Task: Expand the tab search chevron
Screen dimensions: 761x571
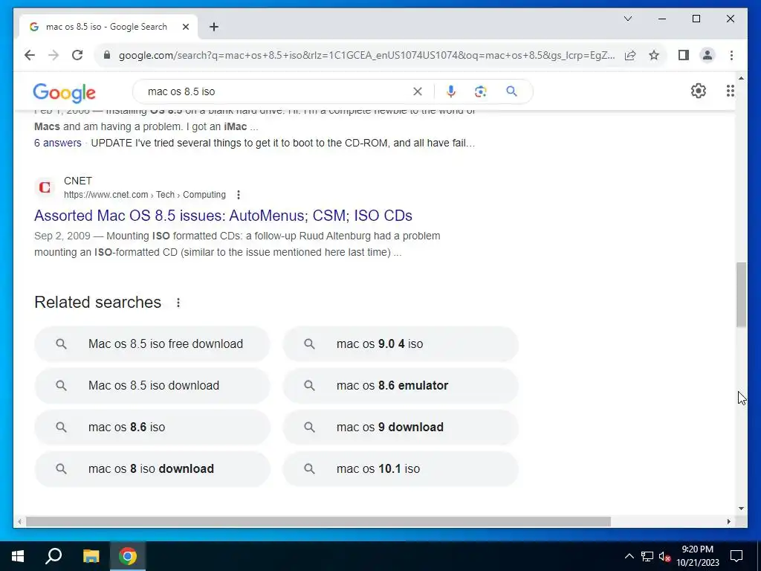Action: coord(628,19)
